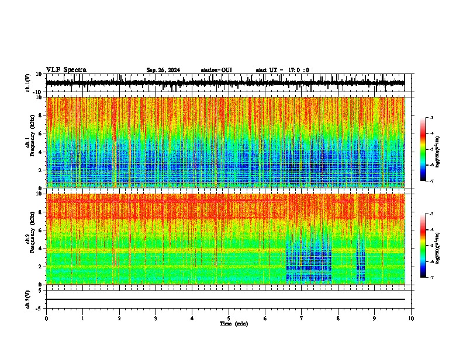Select the "ch.3(V)" axis label
The height and width of the screenshot is (357, 463).
tap(27, 299)
